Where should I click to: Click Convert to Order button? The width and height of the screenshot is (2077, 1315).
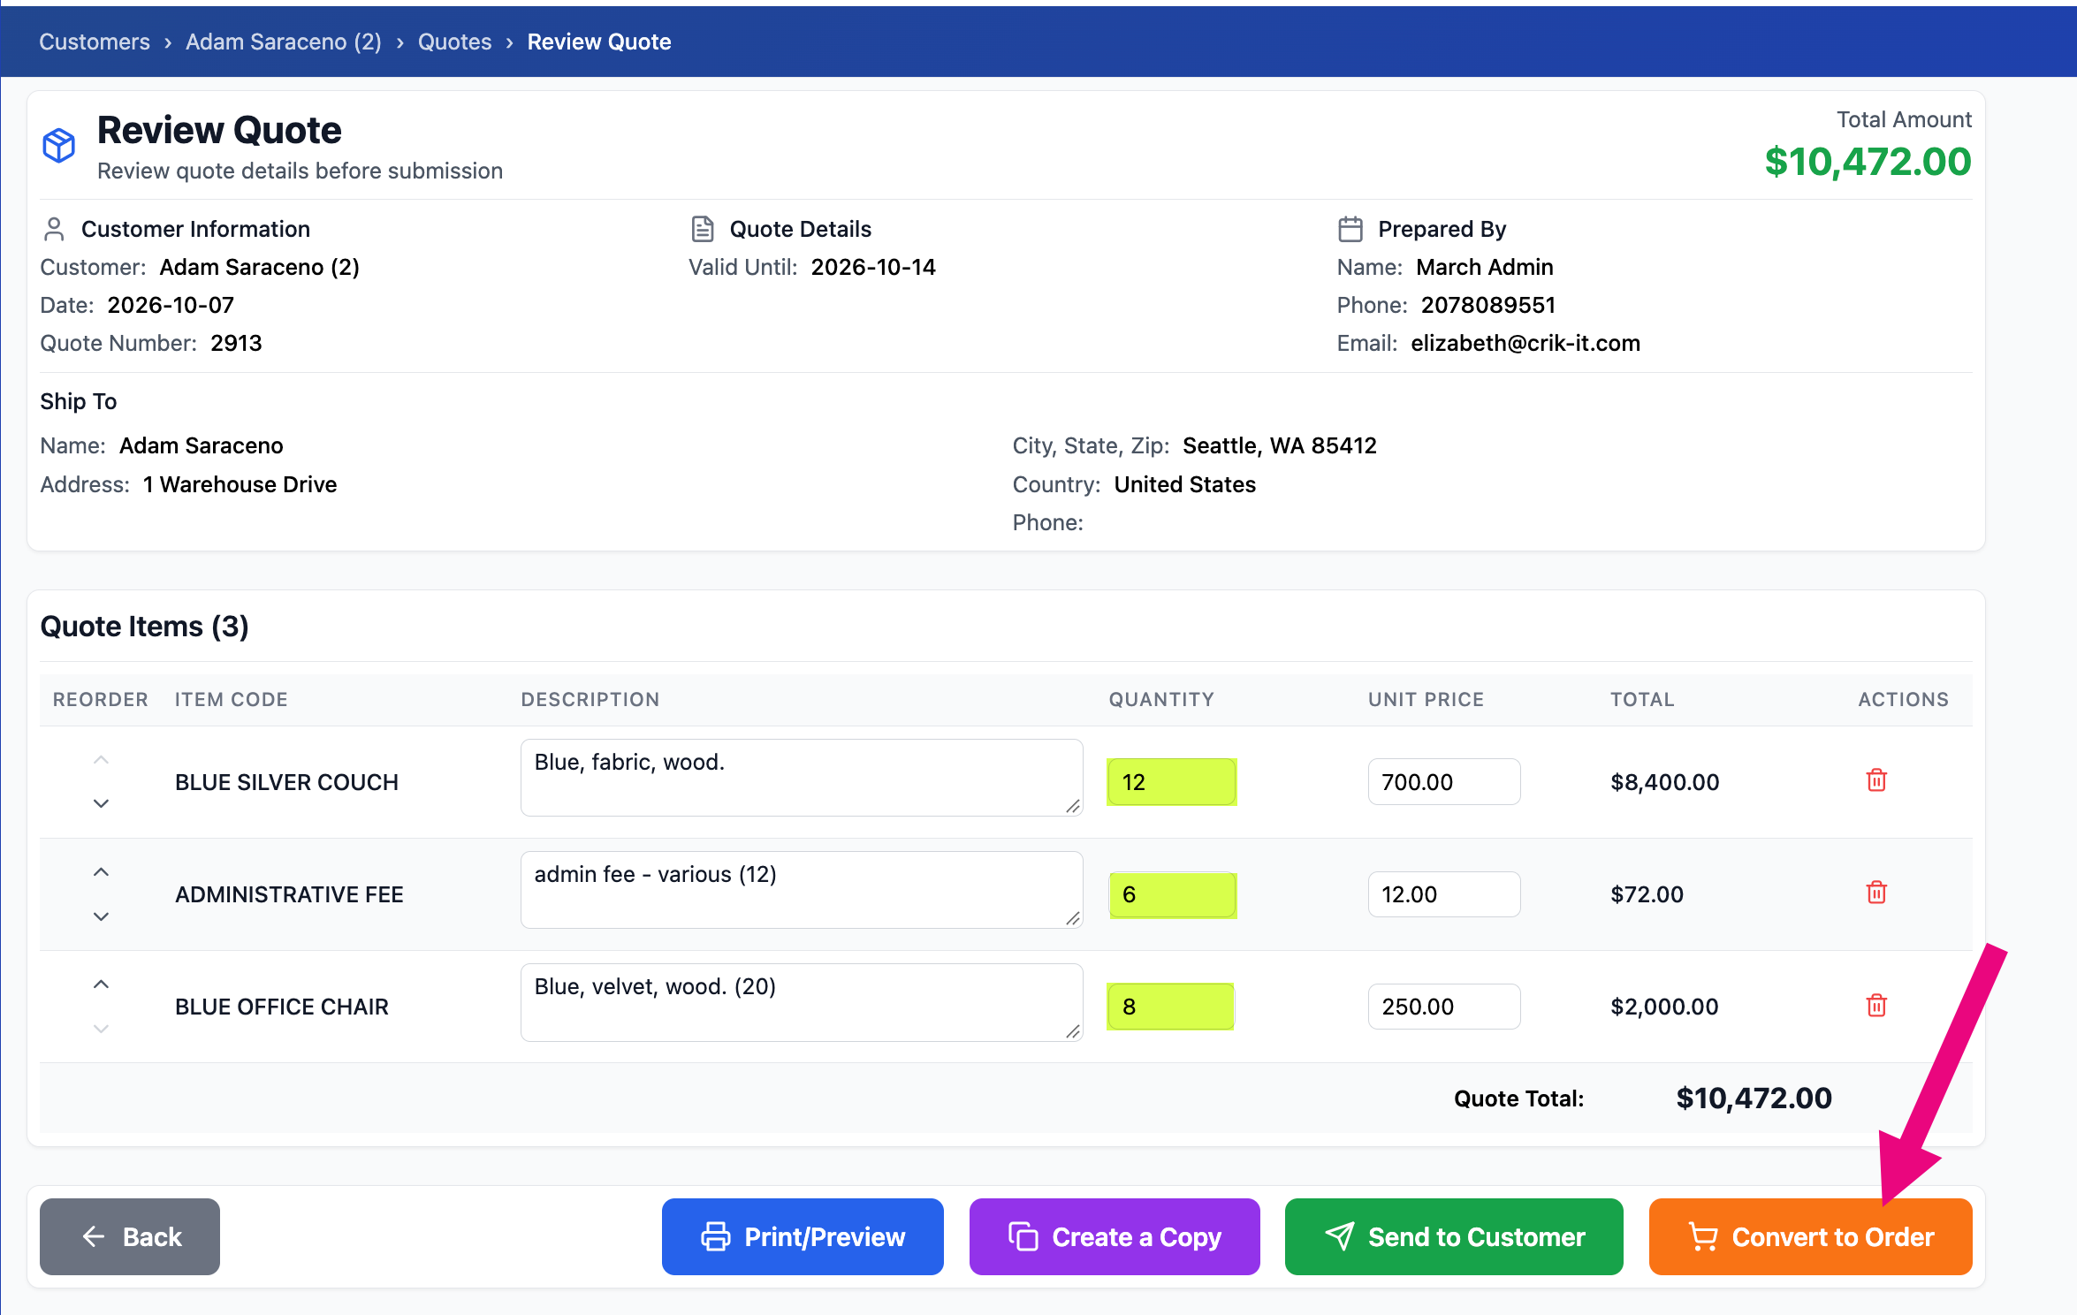[1811, 1236]
